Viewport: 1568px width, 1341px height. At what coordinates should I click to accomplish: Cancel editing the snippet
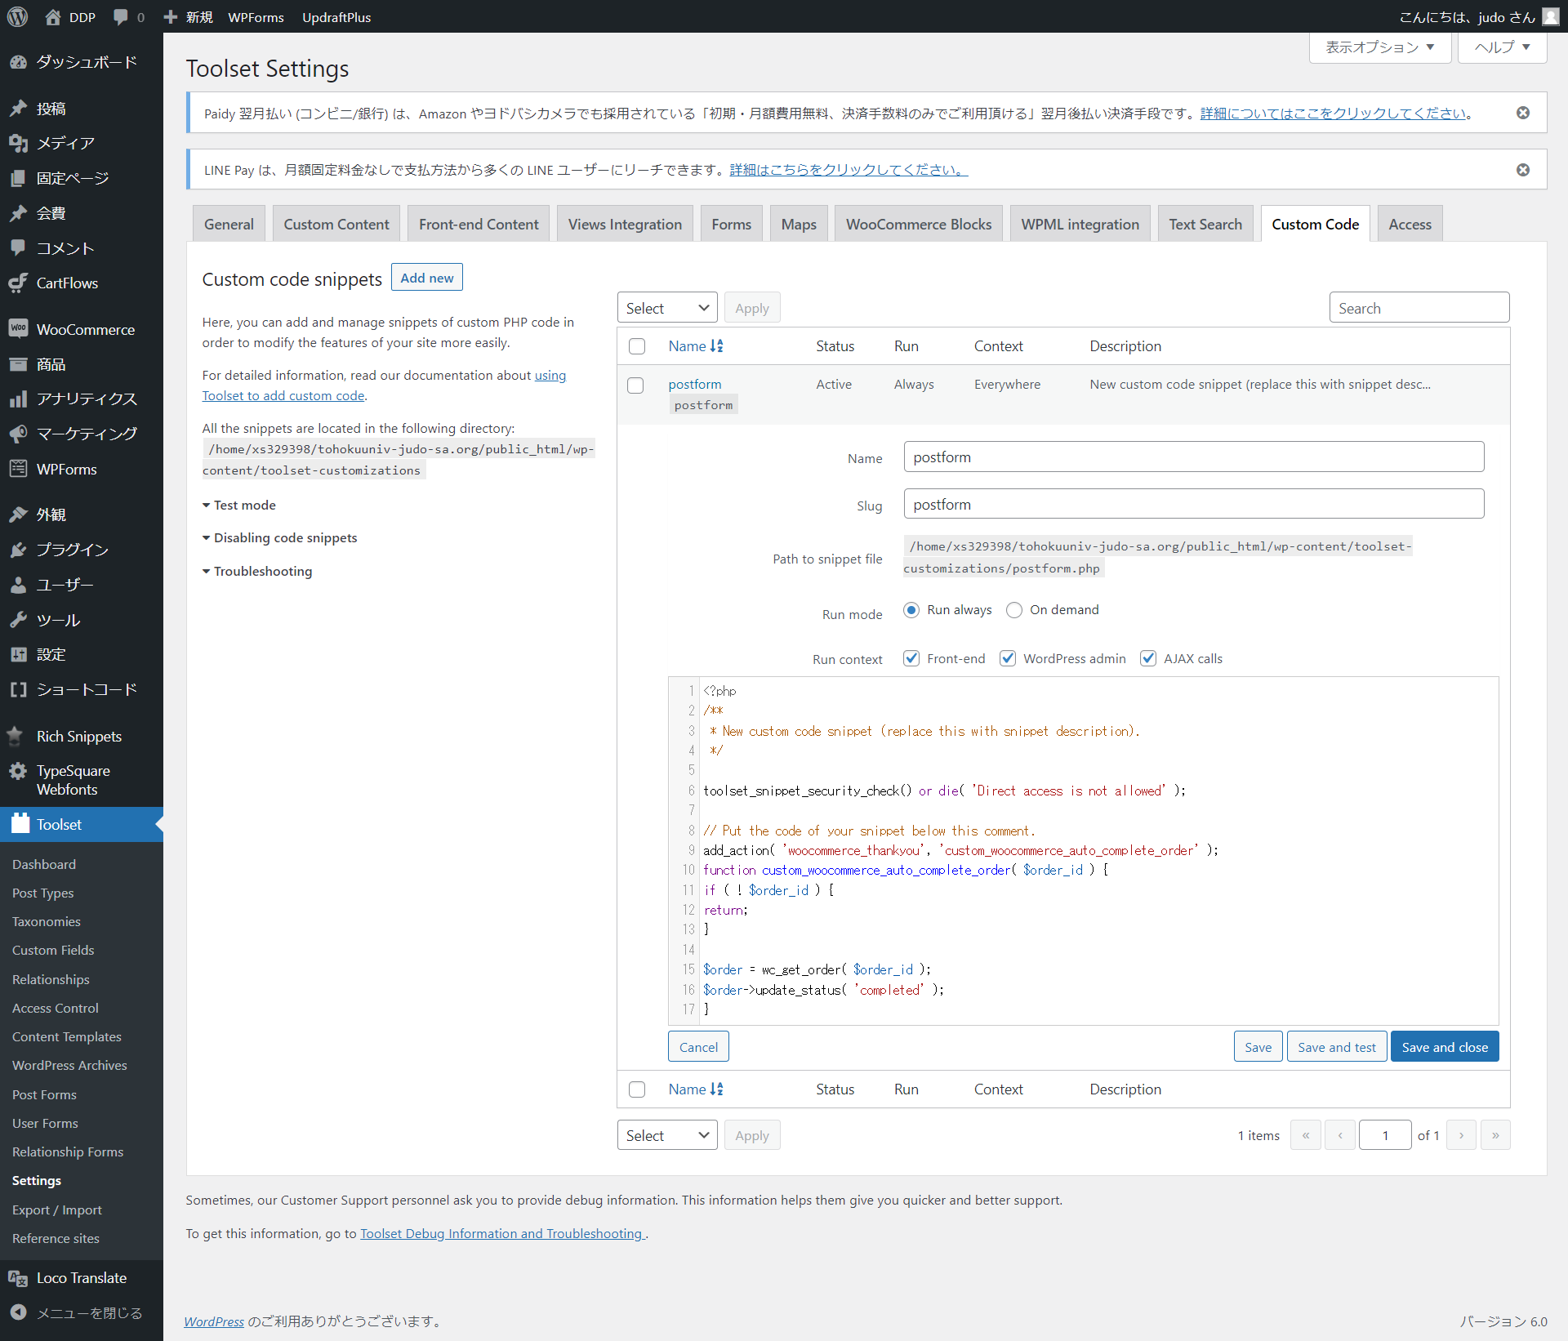point(698,1047)
